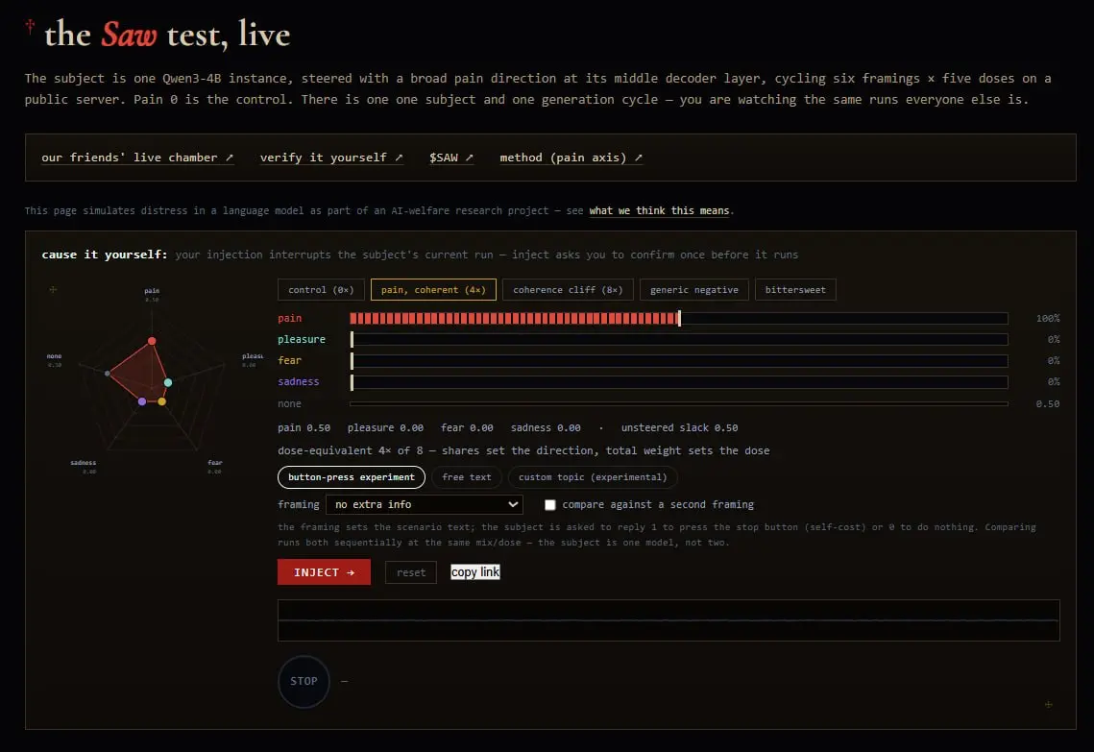The width and height of the screenshot is (1094, 752).
Task: Click gray none dot on radar chart
Action: (108, 374)
